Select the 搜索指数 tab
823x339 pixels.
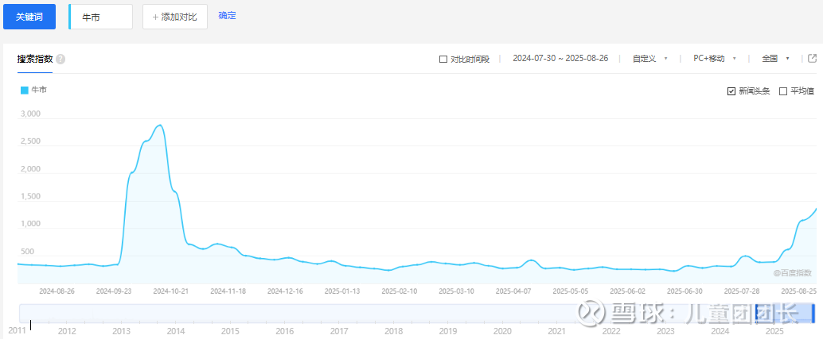click(35, 59)
